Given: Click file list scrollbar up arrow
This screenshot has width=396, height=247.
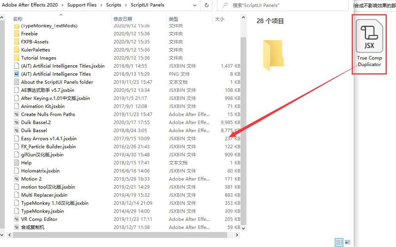Looking at the screenshot, I should 243,18.
